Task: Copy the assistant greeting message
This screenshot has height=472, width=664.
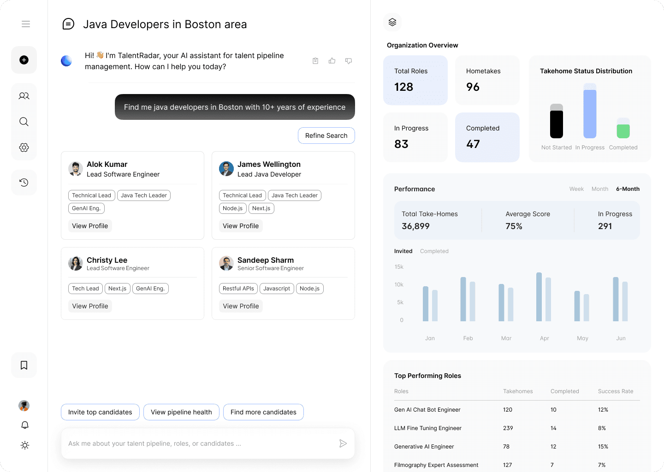Action: [315, 61]
